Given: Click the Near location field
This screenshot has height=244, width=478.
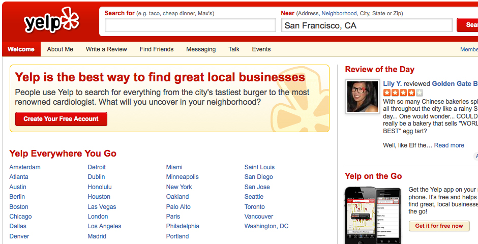Looking at the screenshot, I should point(367,25).
